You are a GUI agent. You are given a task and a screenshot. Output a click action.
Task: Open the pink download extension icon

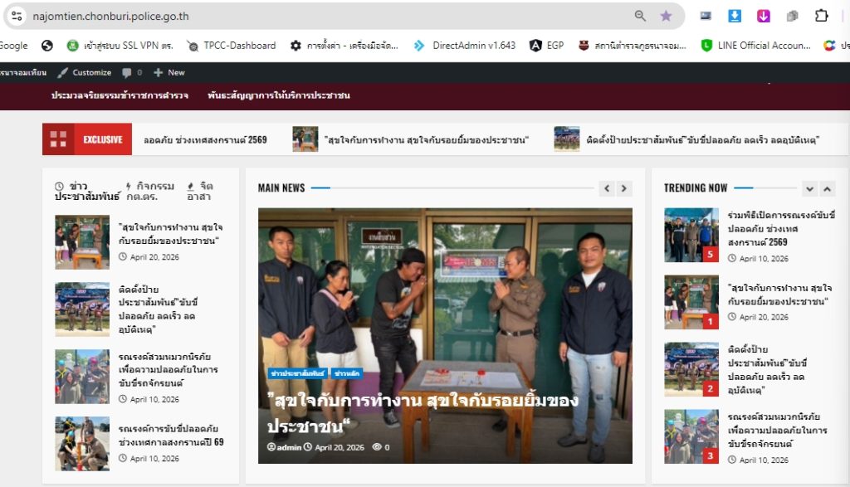pos(764,16)
